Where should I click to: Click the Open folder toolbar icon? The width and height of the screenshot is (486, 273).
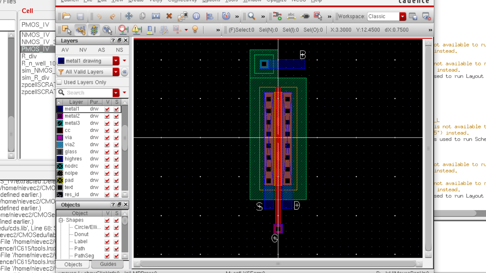click(67, 16)
